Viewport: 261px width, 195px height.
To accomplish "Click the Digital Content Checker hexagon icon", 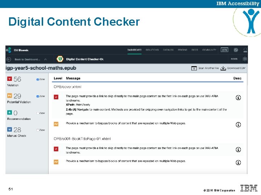I will click(60, 59).
